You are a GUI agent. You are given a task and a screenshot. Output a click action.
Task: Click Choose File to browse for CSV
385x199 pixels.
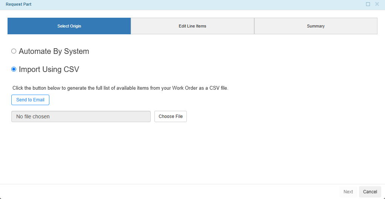171,116
